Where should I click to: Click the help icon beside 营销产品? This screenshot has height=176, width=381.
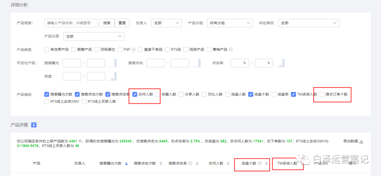tap(231, 49)
